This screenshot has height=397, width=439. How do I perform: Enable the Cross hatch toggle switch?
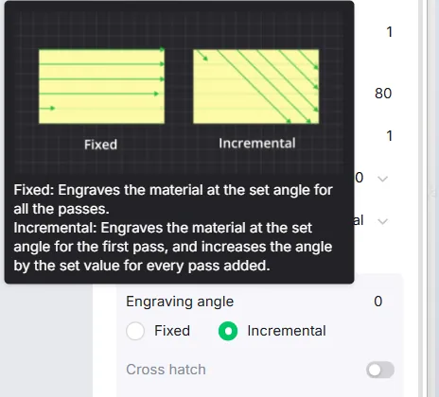[380, 370]
